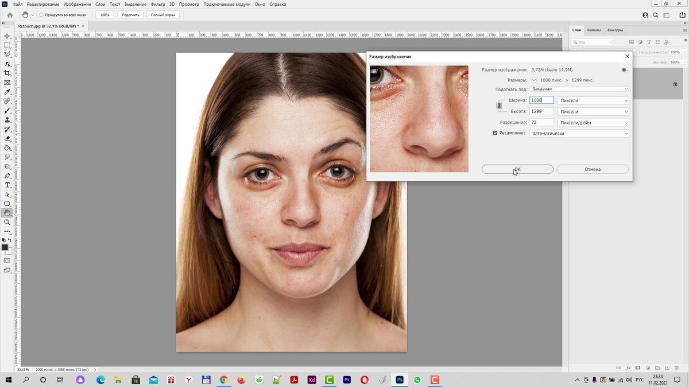Select the Type tool
Screen dimensions: 689x387
pyautogui.click(x=7, y=185)
